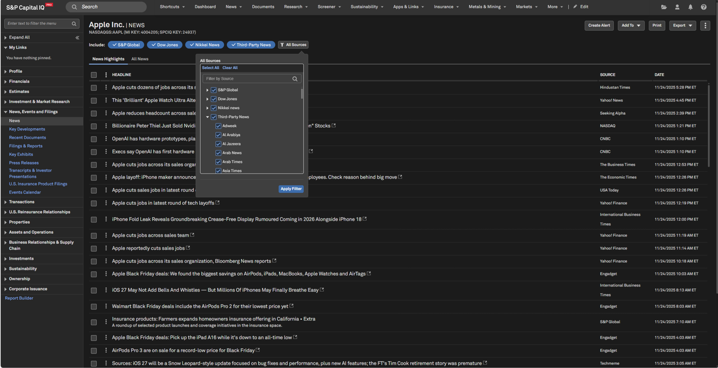Image resolution: width=718 pixels, height=368 pixels.
Task: Collapse the left sidebar with double chevron
Action: pyautogui.click(x=77, y=38)
